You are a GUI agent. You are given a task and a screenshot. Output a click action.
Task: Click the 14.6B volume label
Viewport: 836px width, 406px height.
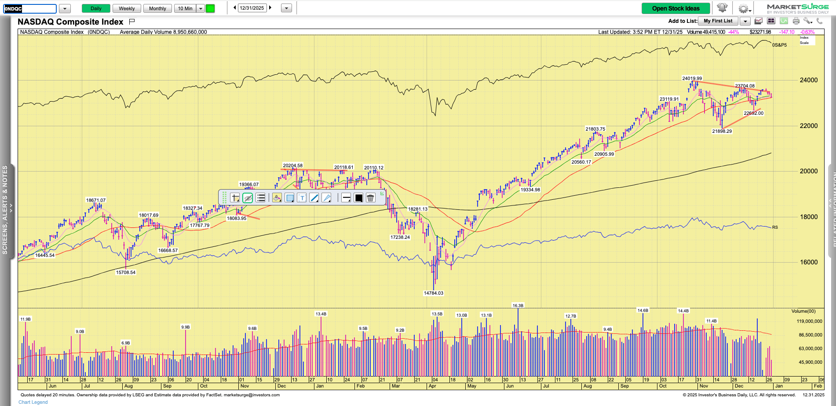(643, 310)
